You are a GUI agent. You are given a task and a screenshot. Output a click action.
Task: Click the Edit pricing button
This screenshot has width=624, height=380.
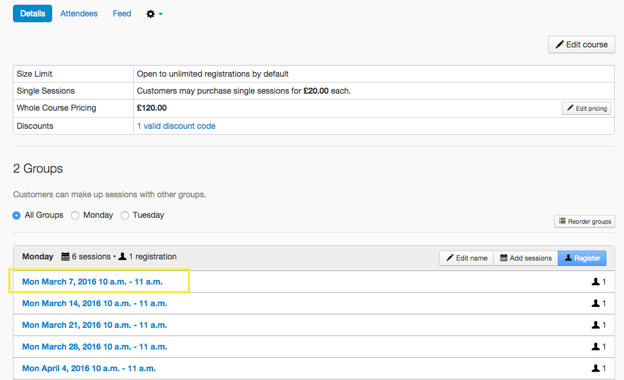tap(586, 108)
